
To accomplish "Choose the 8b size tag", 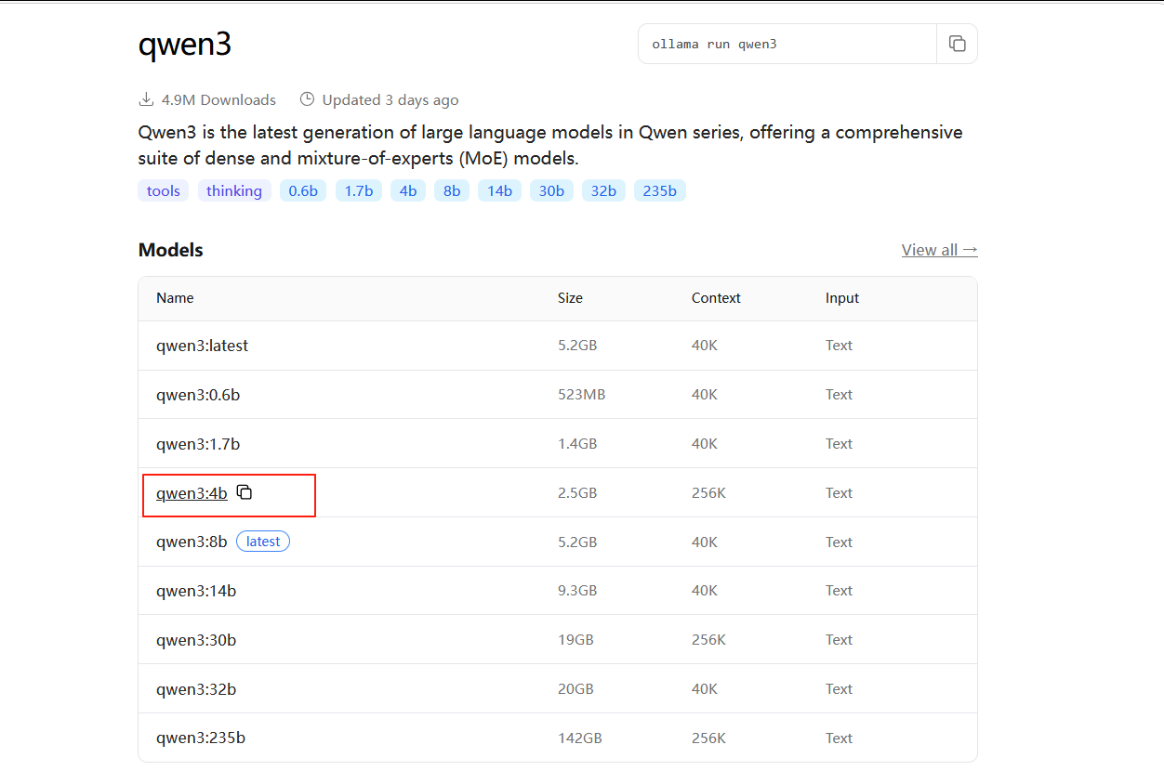I will pos(452,190).
